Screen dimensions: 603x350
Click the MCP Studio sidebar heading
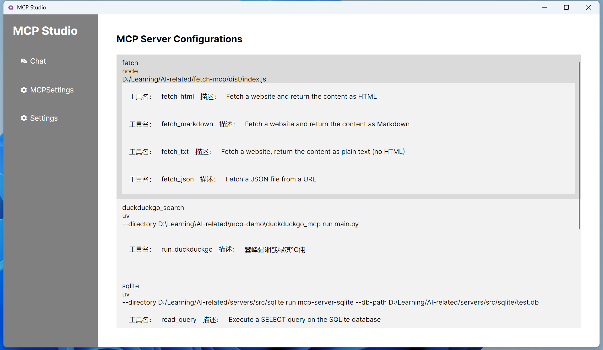(45, 31)
